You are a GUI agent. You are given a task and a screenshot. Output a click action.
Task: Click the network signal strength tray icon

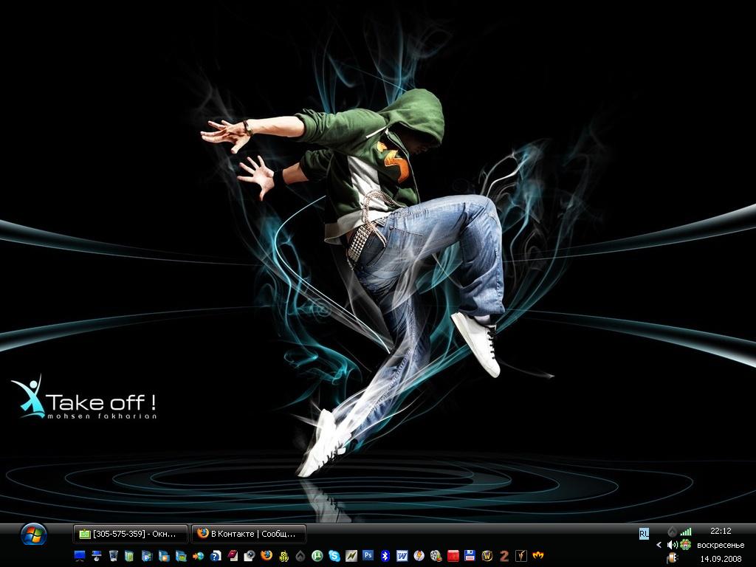pyautogui.click(x=686, y=532)
